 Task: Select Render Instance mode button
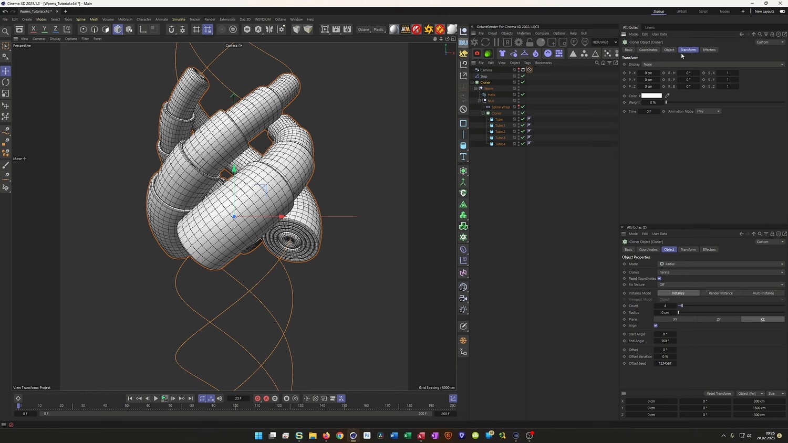click(721, 293)
